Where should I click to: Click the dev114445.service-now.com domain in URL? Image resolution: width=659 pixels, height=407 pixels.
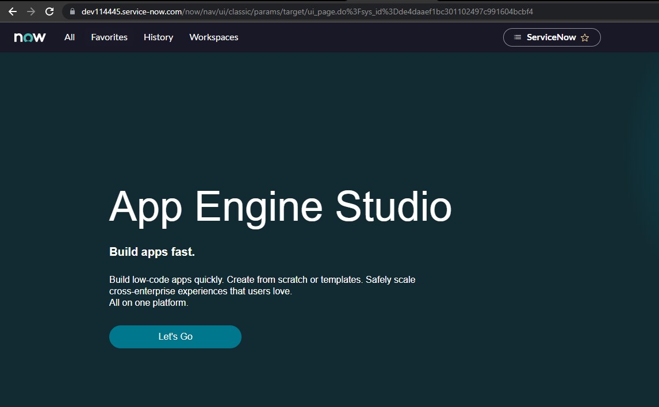pyautogui.click(x=132, y=11)
